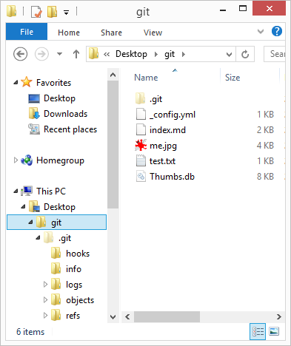Go up one folder level
The image size is (291, 346).
click(76, 54)
